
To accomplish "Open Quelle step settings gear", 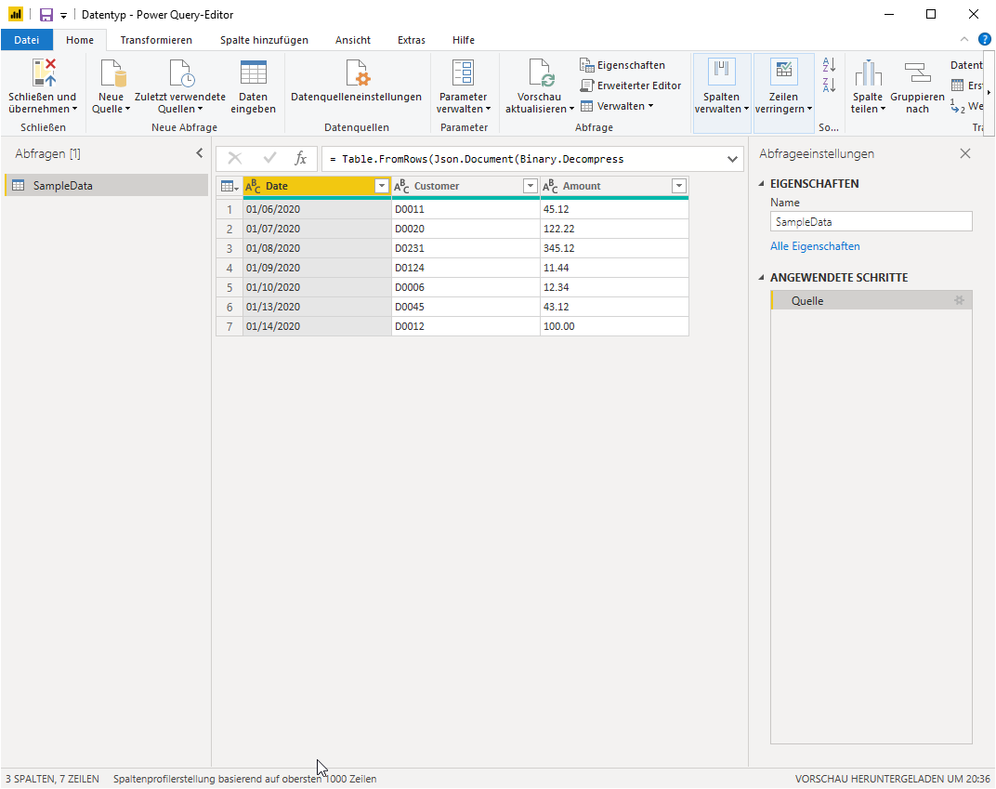I will pyautogui.click(x=959, y=300).
